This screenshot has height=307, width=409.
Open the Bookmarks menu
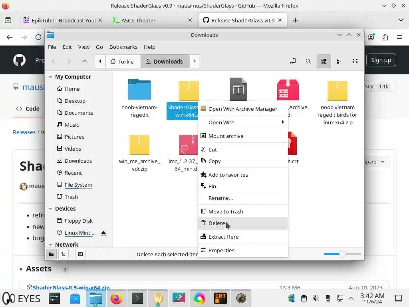point(123,47)
